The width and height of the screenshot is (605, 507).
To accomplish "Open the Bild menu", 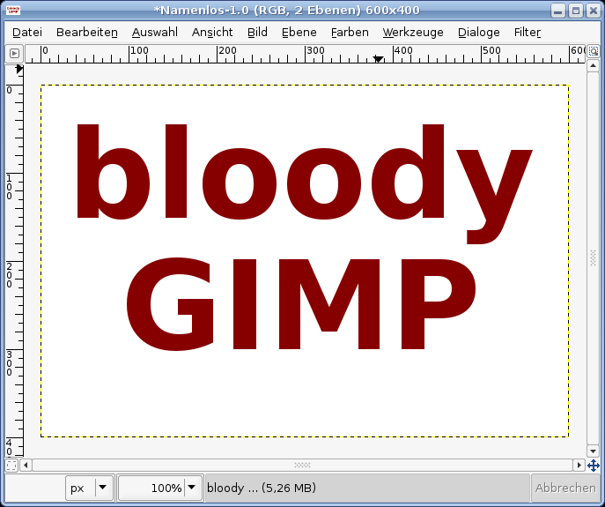I will [x=257, y=33].
